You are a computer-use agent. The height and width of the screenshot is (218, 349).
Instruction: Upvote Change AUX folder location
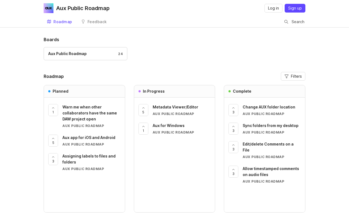coord(233,110)
